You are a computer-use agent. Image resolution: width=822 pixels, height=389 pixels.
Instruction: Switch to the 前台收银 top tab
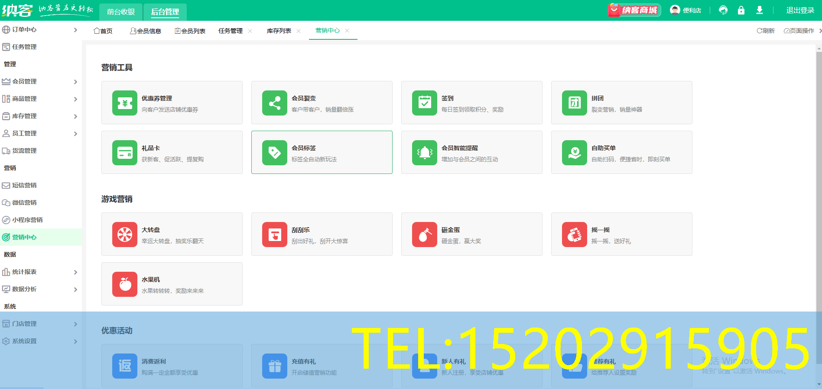[x=121, y=12]
